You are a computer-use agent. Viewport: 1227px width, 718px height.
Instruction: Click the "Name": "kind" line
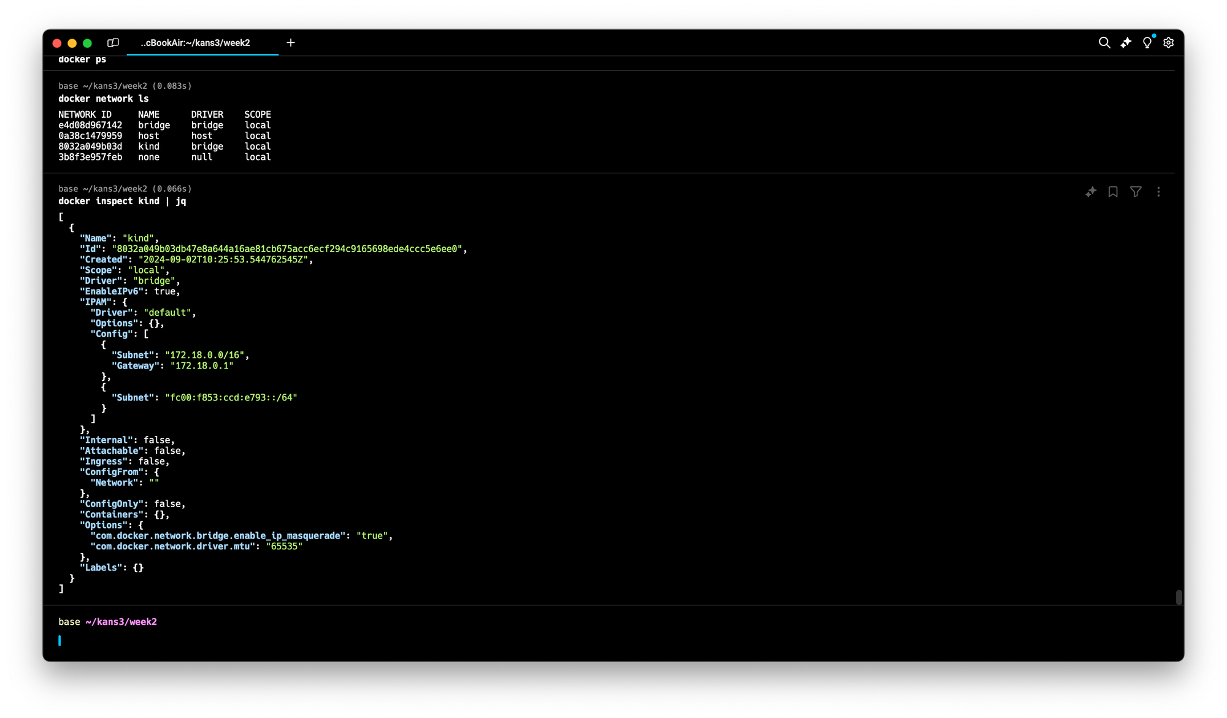119,239
